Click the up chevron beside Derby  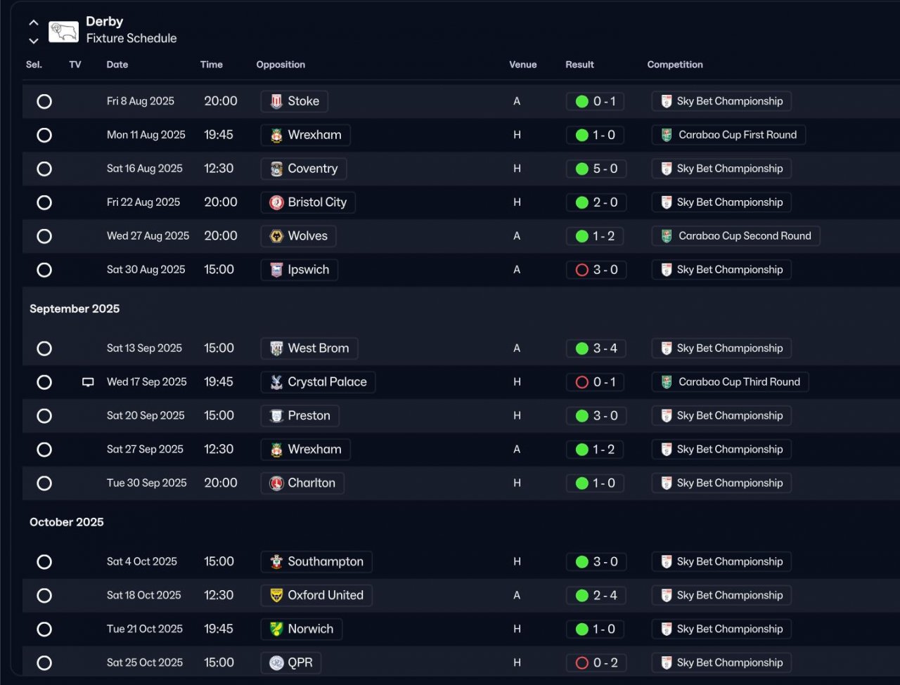33,23
